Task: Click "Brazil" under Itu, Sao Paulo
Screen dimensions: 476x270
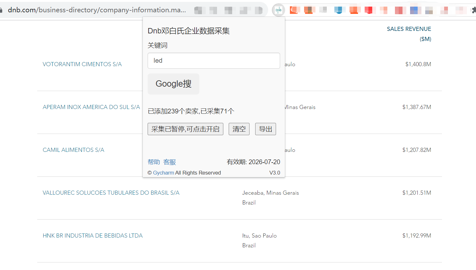Action: pos(249,245)
